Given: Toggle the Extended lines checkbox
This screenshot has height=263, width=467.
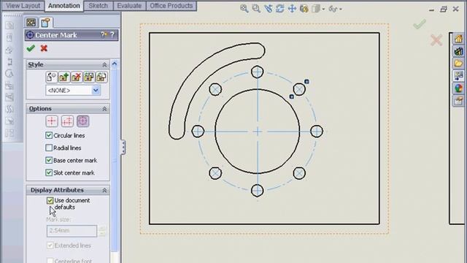Looking at the screenshot, I should tap(50, 245).
